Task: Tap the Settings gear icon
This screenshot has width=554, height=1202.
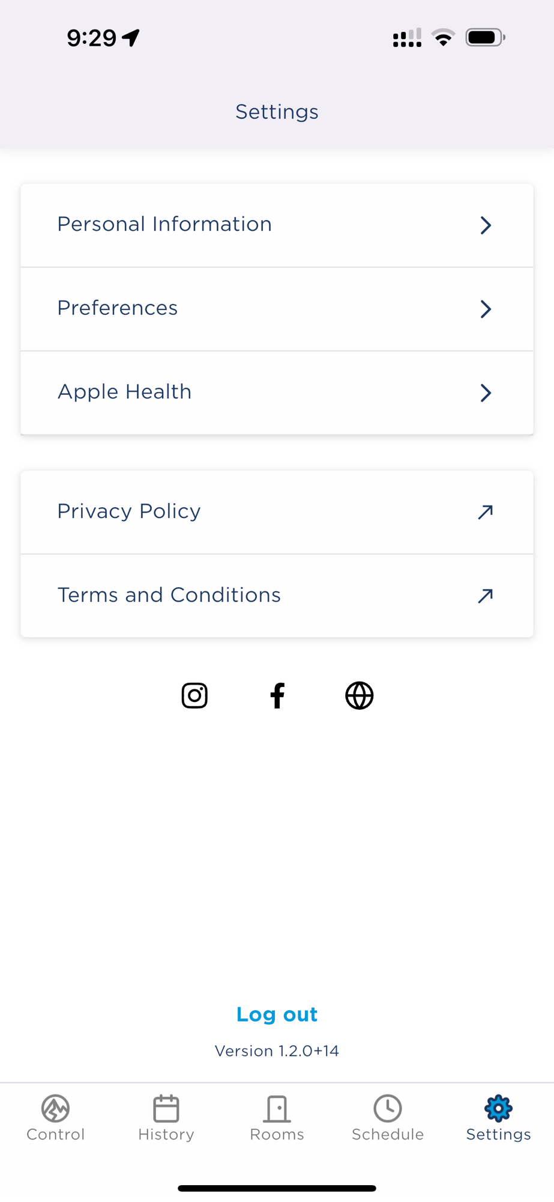Action: tap(498, 1108)
